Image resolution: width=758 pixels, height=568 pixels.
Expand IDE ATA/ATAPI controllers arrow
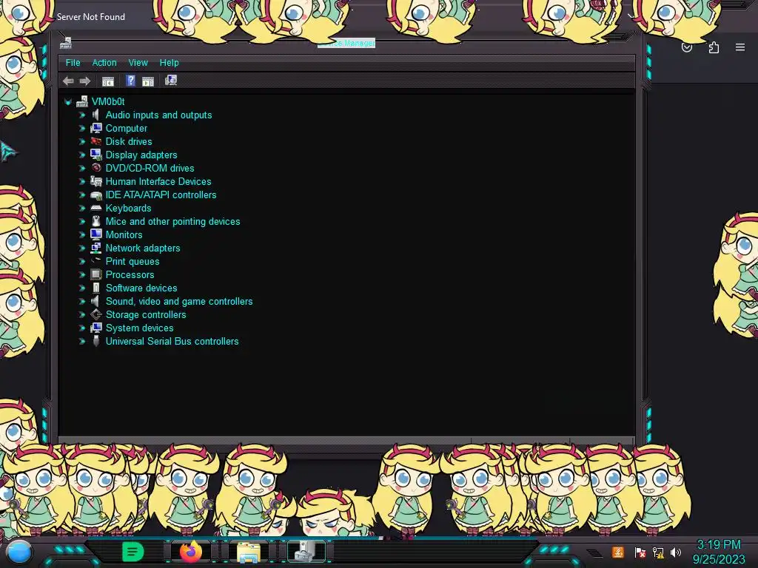click(x=81, y=195)
